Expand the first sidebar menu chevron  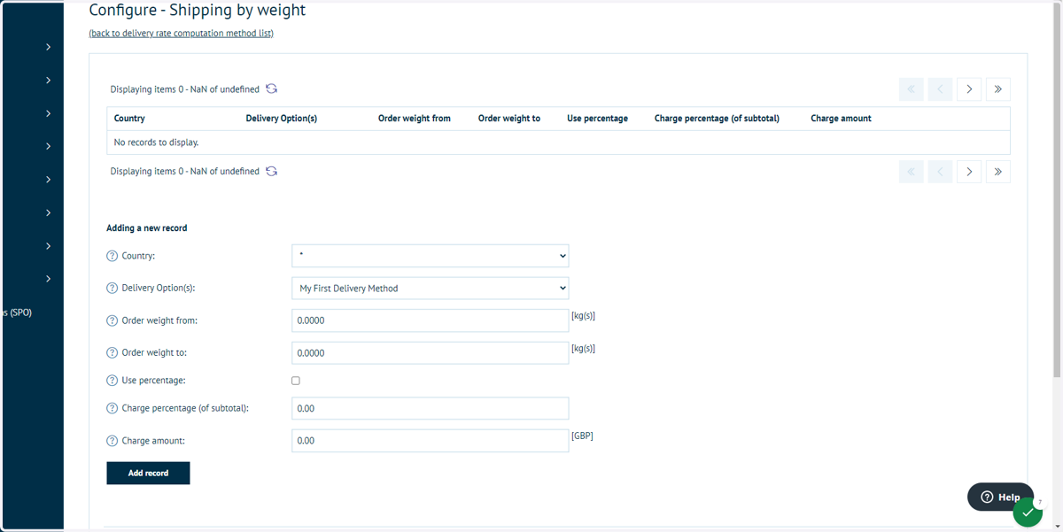49,47
